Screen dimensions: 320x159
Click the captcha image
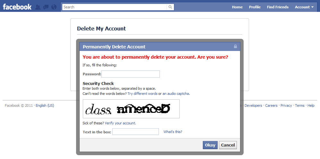[x=131, y=109]
